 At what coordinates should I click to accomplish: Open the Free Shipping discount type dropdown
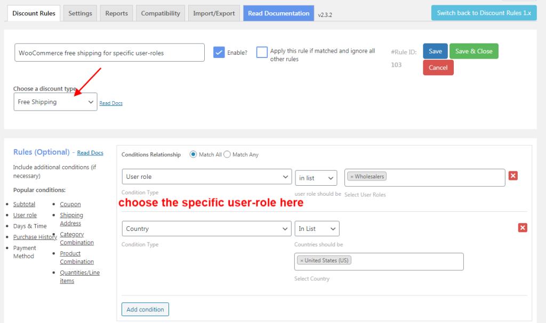click(x=55, y=102)
